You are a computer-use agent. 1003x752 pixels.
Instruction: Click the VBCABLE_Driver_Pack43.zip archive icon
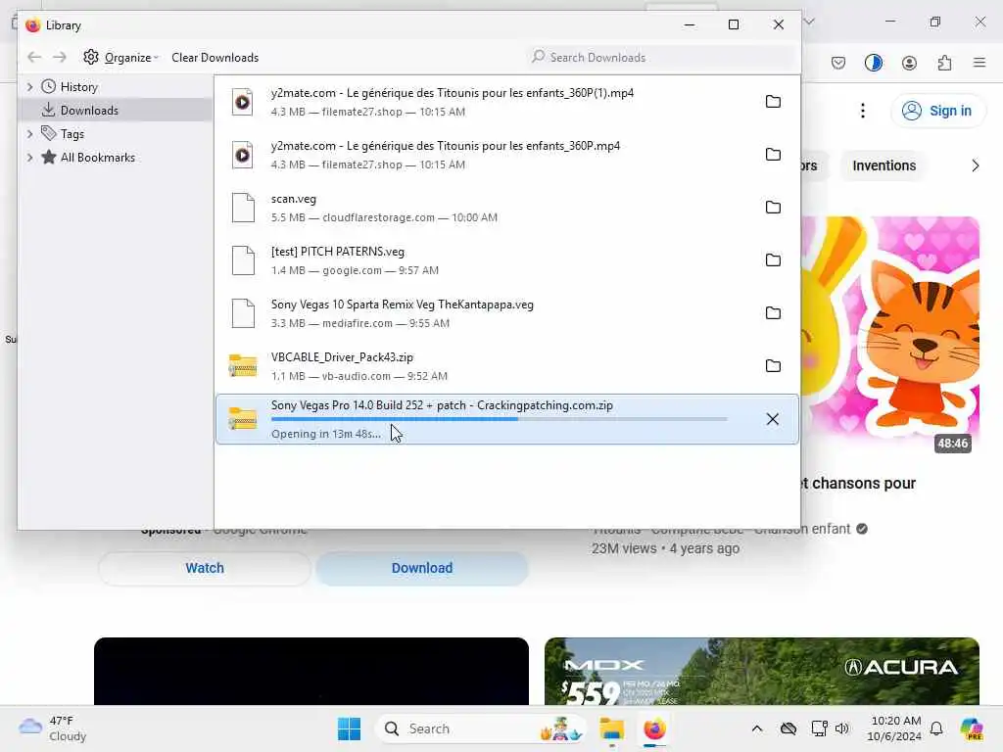[x=243, y=366]
